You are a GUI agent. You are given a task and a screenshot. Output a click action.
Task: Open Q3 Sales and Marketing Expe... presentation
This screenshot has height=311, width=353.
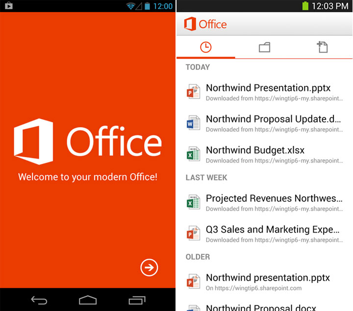pos(264,234)
